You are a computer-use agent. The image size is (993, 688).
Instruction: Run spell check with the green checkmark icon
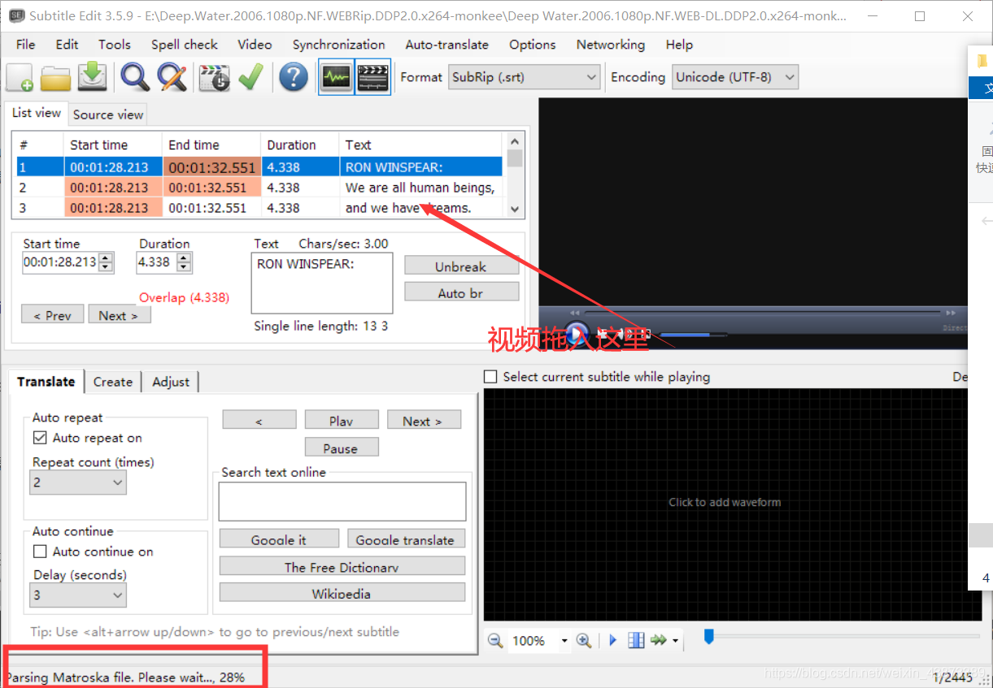pos(250,77)
